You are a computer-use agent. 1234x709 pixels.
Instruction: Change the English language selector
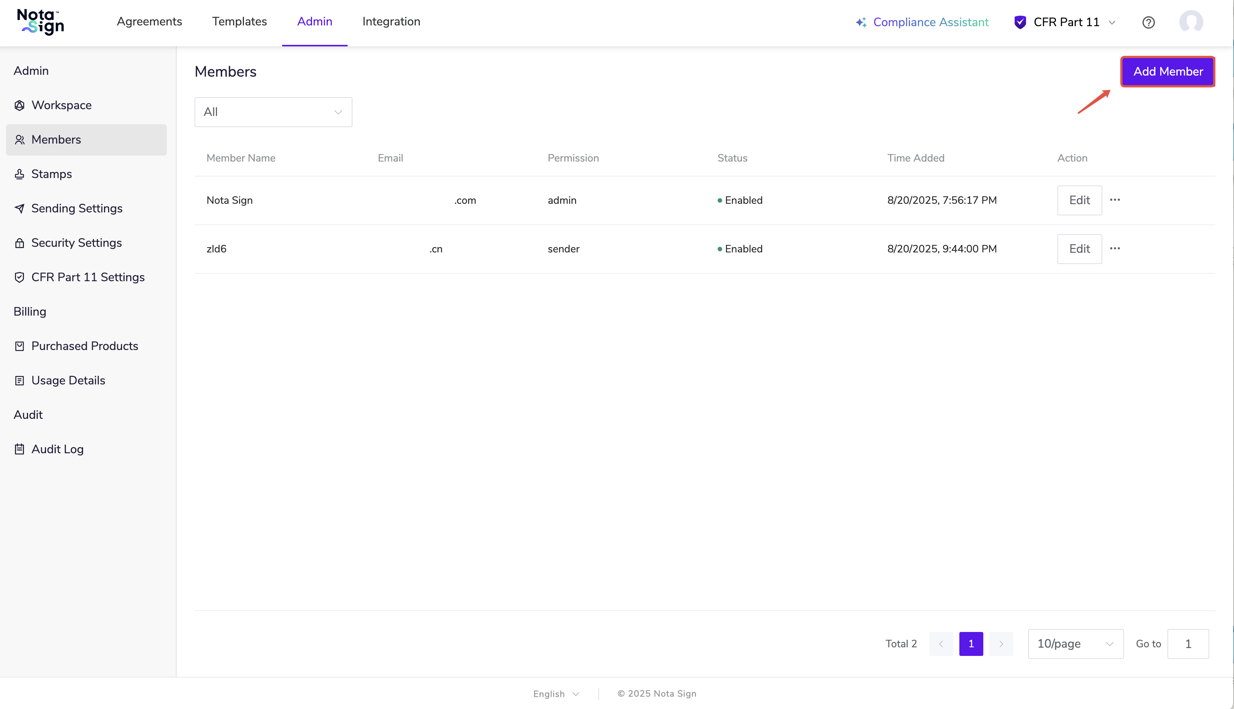coord(556,693)
